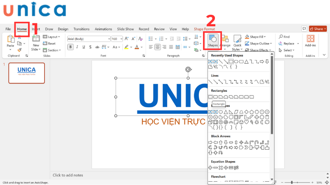Click the Format Painter brush icon
Image resolution: width=330 pixels, height=185 pixels.
point(19,50)
